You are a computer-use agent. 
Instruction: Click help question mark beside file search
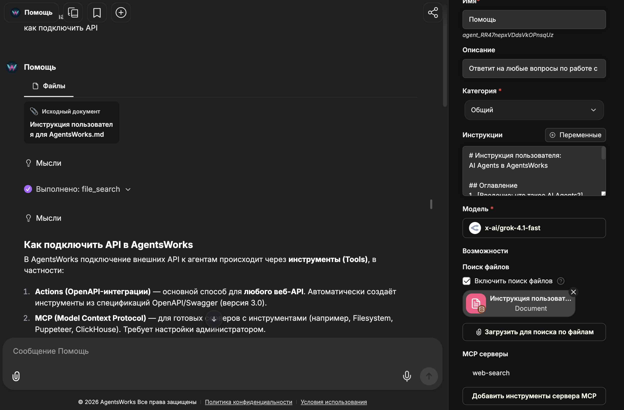point(560,281)
